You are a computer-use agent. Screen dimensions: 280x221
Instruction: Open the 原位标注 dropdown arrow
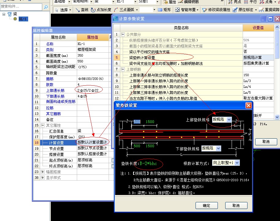pos(256,10)
